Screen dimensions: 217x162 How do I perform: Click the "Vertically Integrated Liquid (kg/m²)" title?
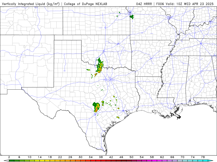coord(31,4)
